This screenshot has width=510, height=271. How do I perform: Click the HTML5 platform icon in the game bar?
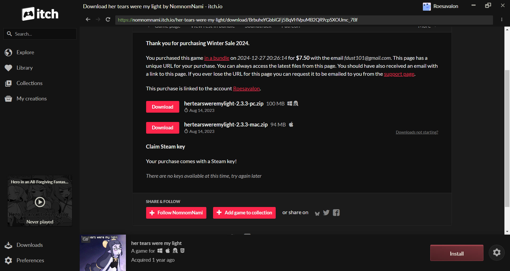tap(182, 251)
